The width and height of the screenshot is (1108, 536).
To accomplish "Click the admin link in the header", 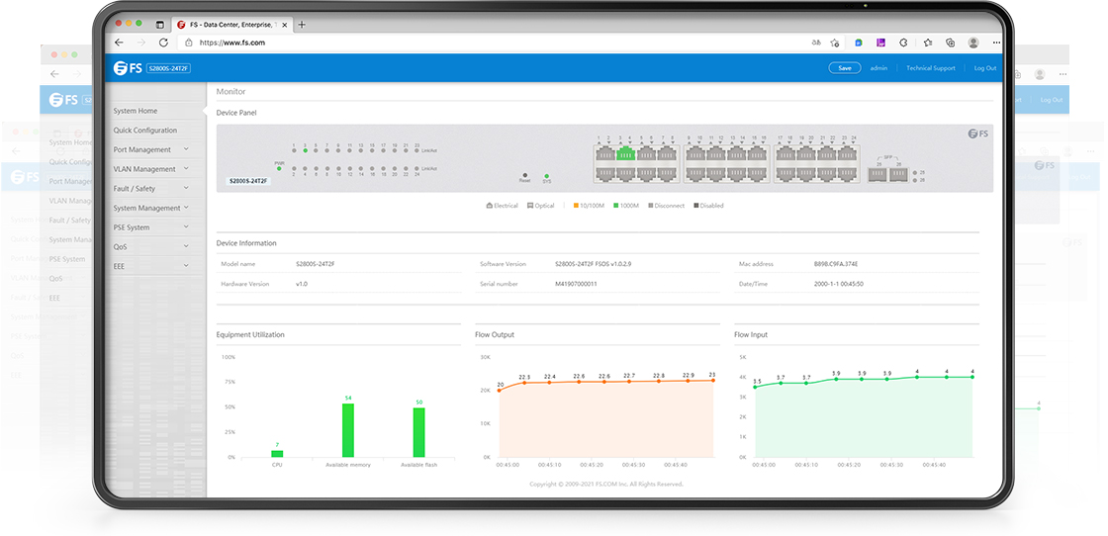I will tap(878, 68).
